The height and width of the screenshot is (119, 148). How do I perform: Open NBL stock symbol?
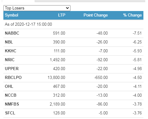coord(9,42)
